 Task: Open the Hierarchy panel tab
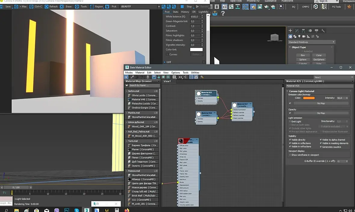303,31
